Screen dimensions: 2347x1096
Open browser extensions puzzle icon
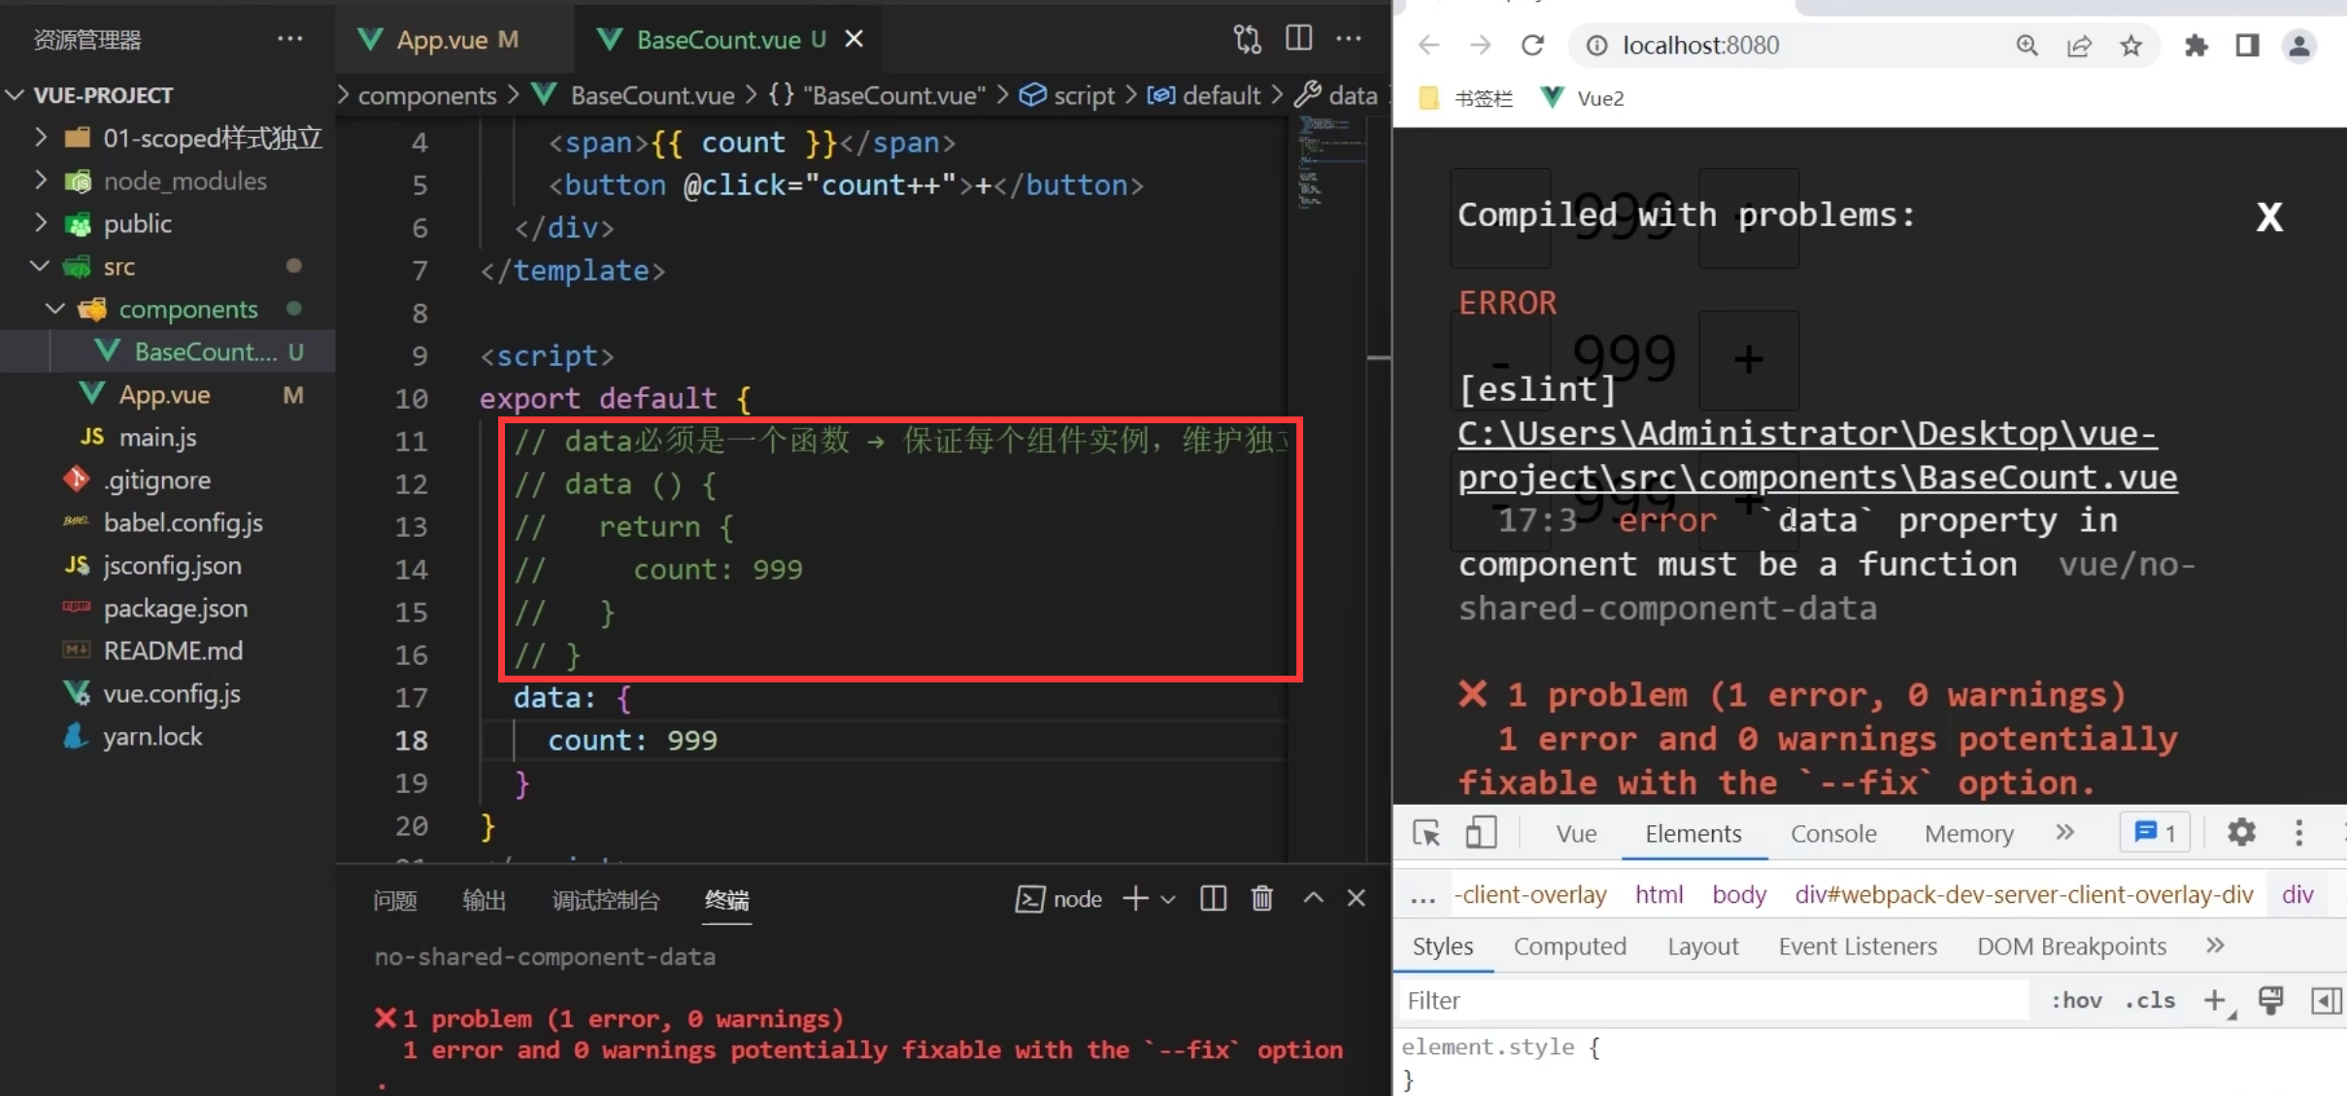point(2196,45)
